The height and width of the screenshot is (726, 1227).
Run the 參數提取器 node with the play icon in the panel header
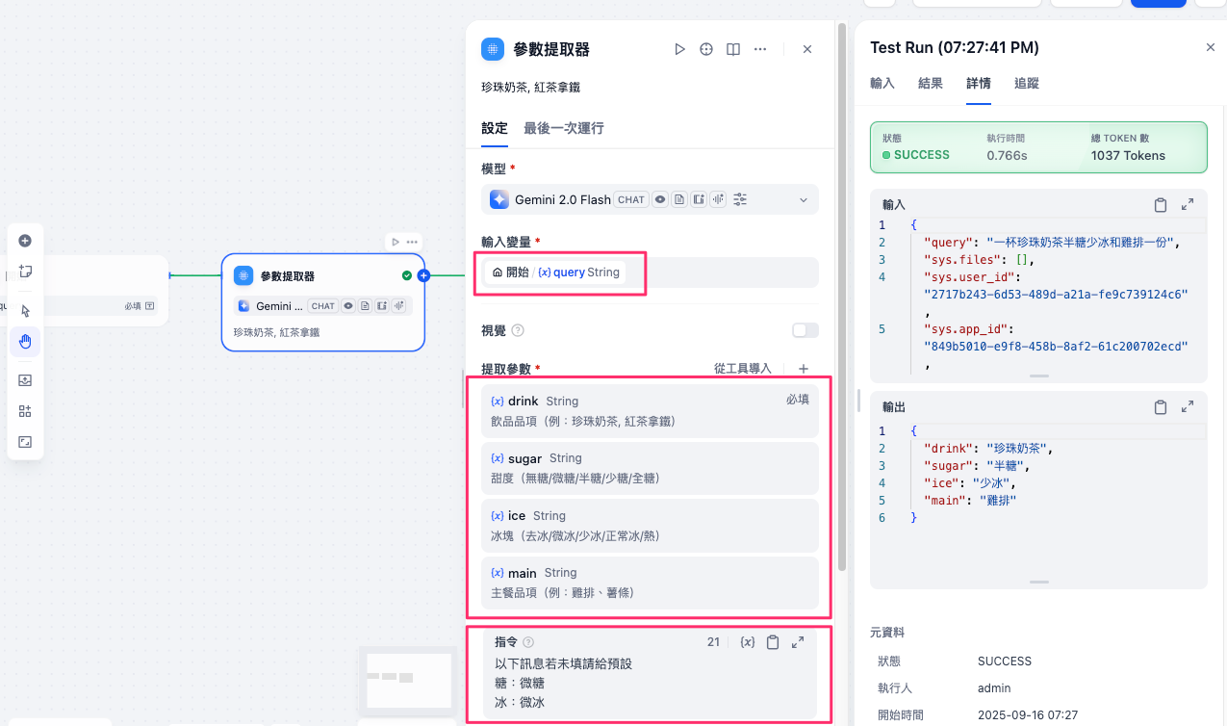click(x=679, y=49)
